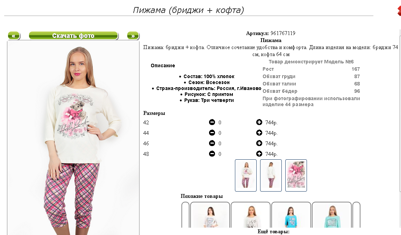Click the red icon at top right
Viewport: 401px width, 235px height.
399,11
